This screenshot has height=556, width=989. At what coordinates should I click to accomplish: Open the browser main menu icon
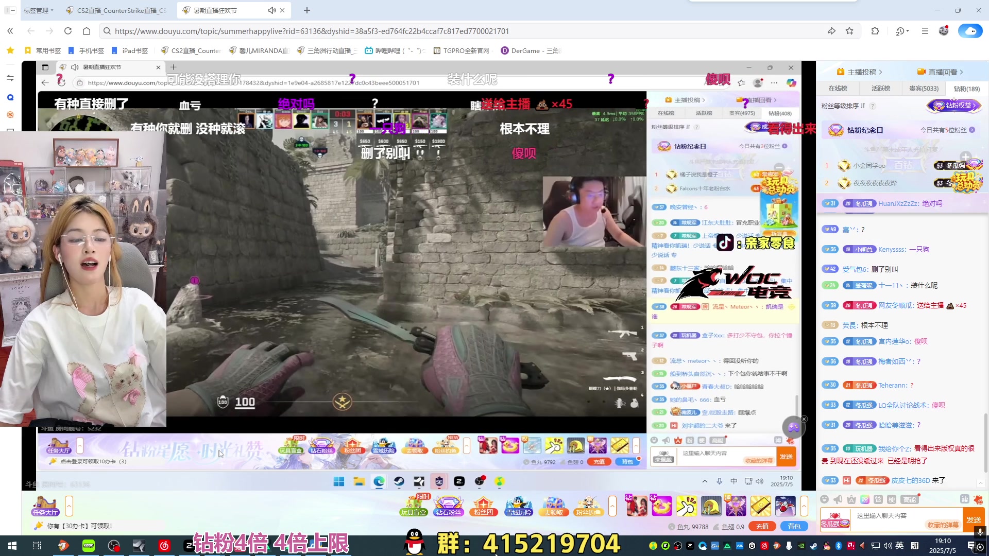pos(925,31)
